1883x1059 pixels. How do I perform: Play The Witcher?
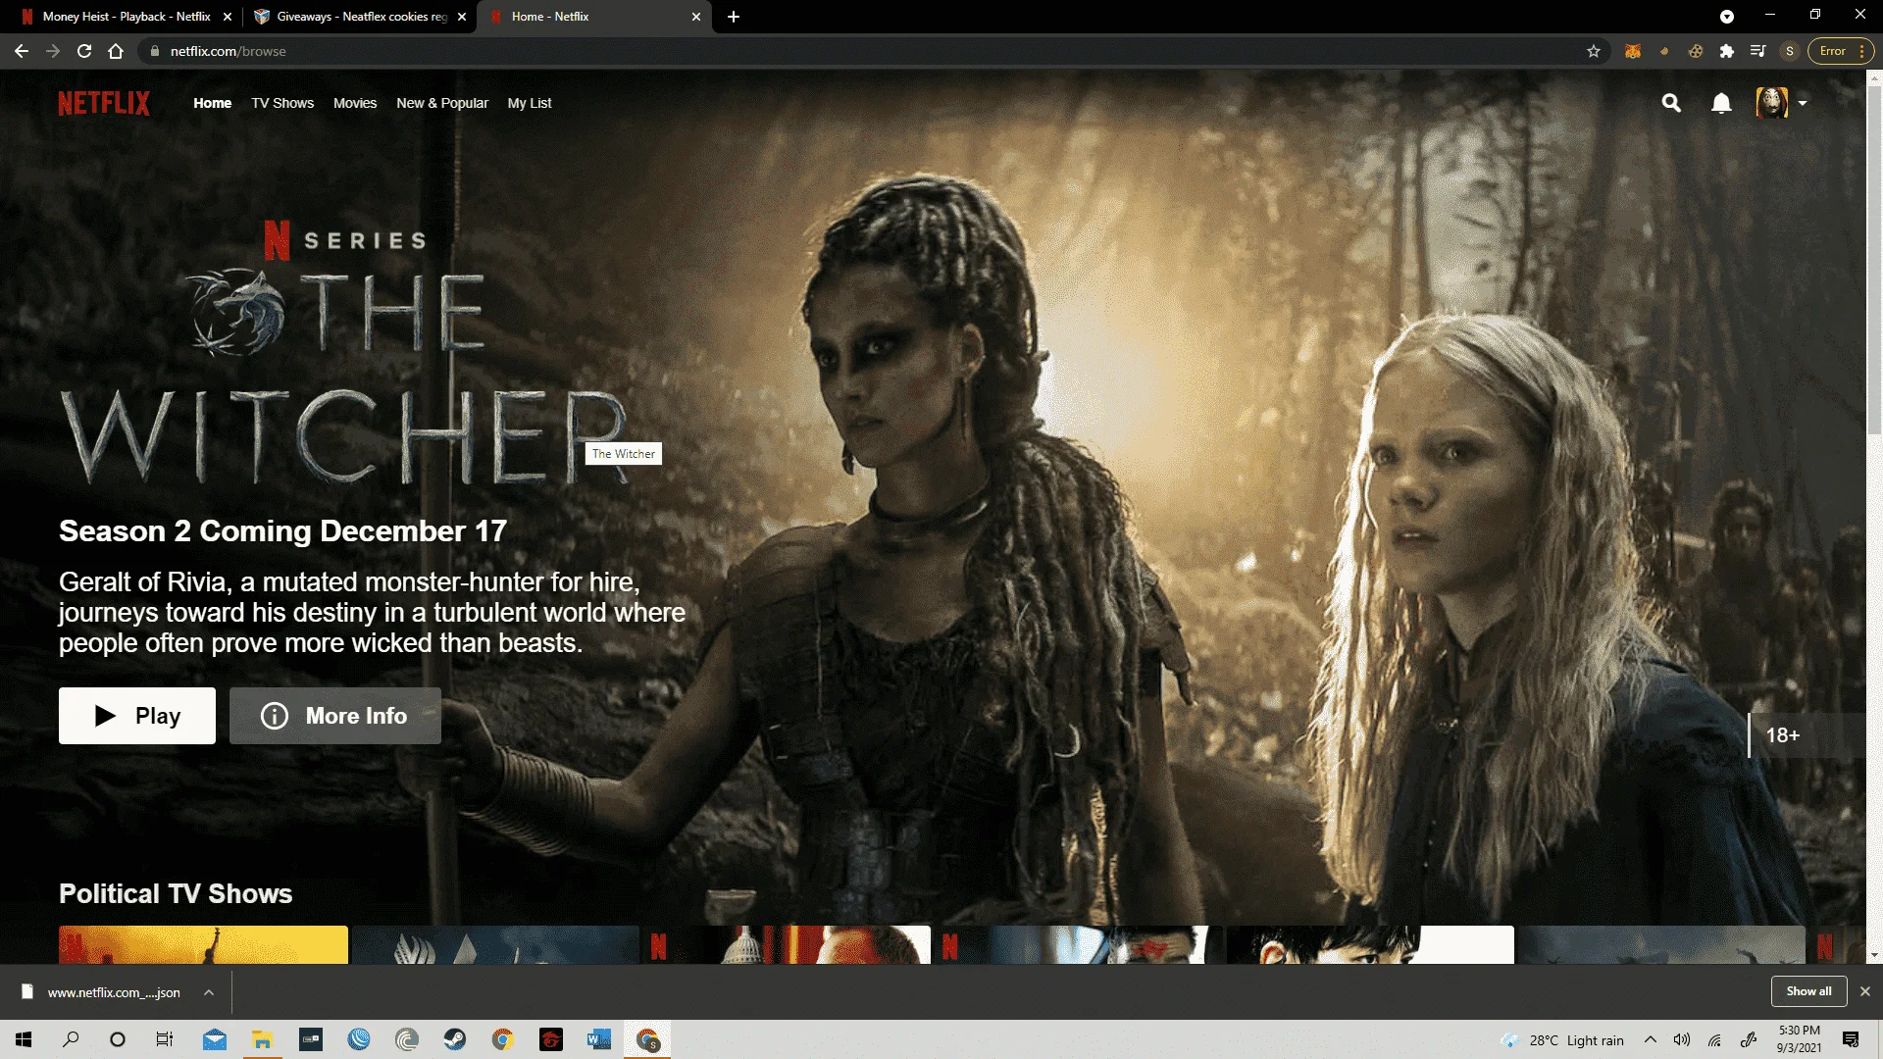(x=137, y=716)
